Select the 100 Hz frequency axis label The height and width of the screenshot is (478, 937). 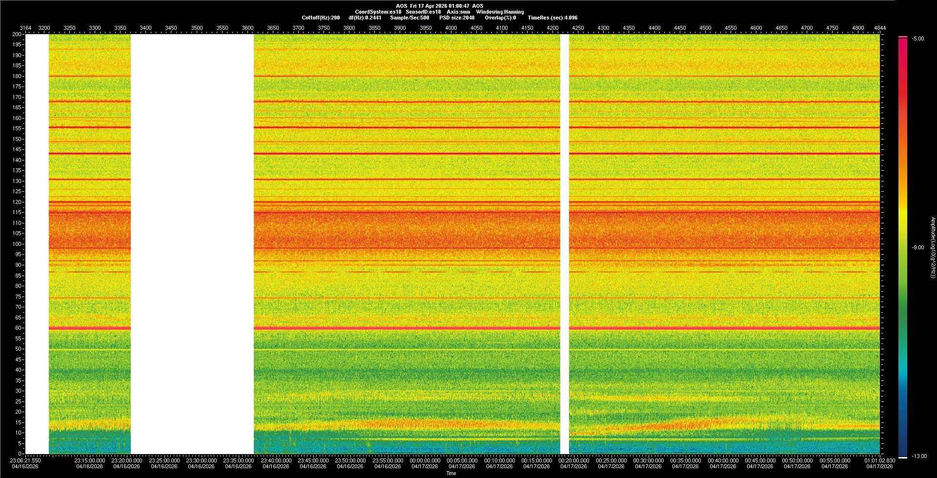click(17, 244)
